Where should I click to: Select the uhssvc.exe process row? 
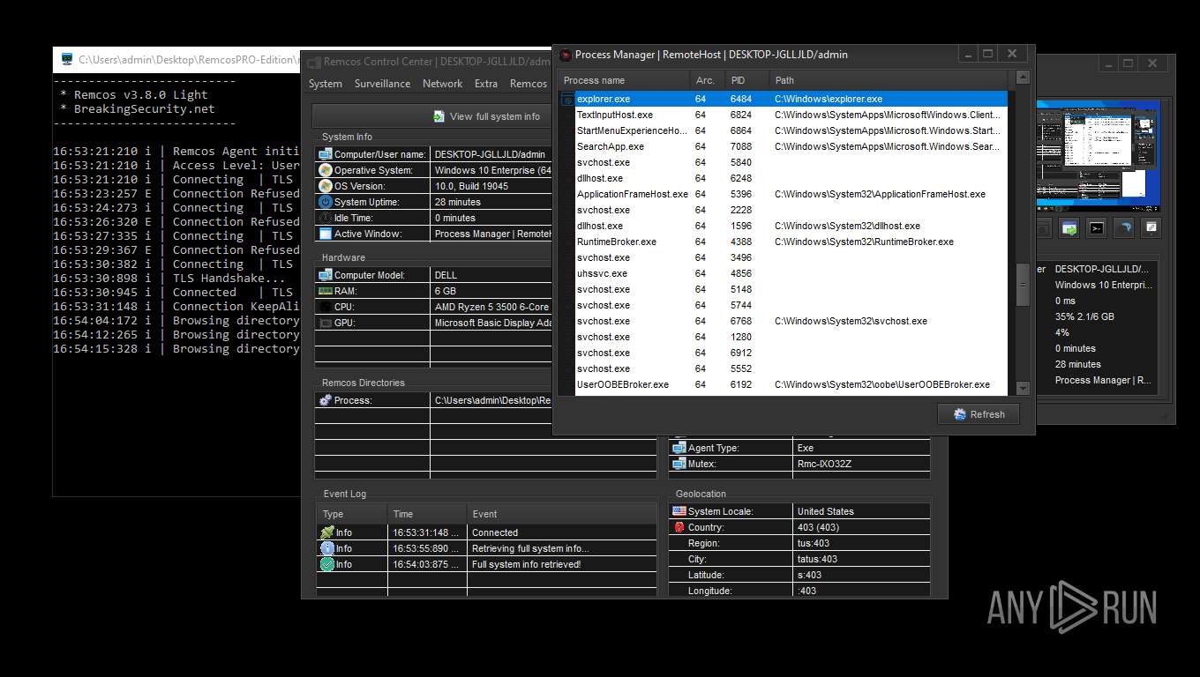point(783,273)
